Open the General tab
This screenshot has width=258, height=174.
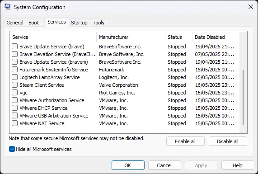[15, 23]
